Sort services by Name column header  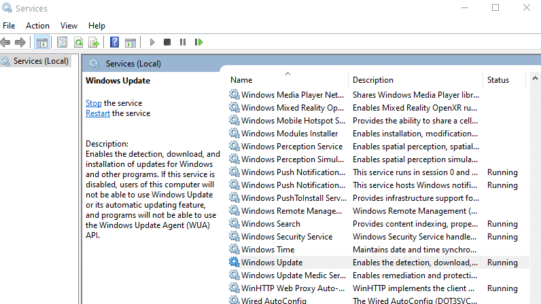tap(241, 80)
